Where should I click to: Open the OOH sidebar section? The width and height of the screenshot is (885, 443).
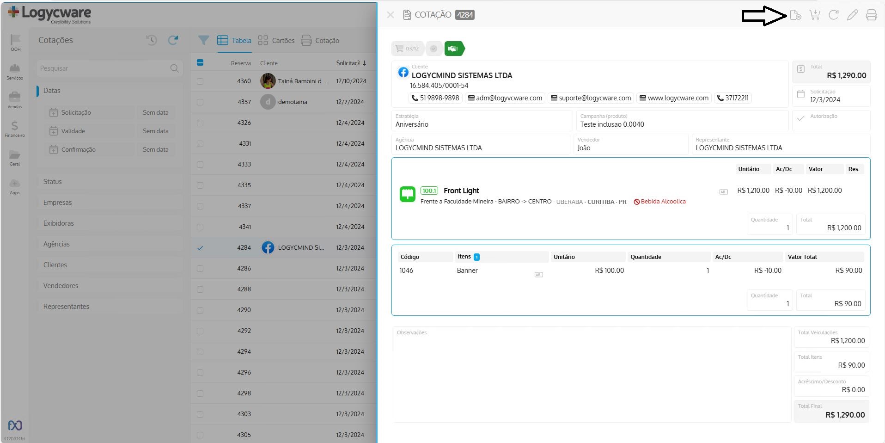pyautogui.click(x=15, y=43)
